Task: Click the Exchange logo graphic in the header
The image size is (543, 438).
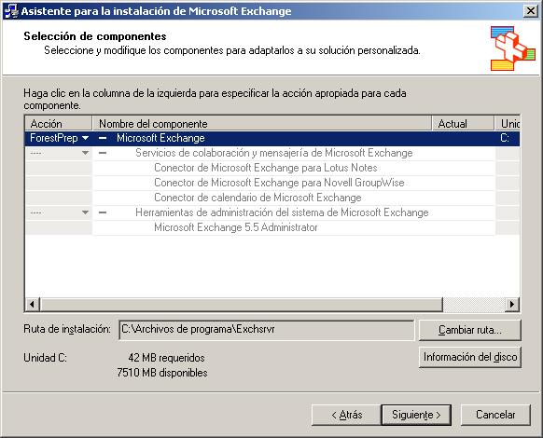Action: click(512, 48)
